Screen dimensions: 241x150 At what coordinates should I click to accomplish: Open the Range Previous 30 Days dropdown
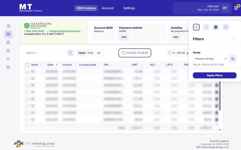tap(210, 59)
